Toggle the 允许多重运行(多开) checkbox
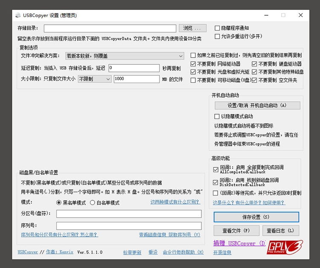 pyautogui.click(x=218, y=37)
